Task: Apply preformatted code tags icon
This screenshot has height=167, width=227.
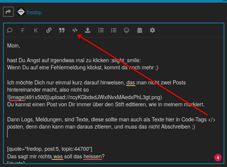Action: pyautogui.click(x=75, y=30)
